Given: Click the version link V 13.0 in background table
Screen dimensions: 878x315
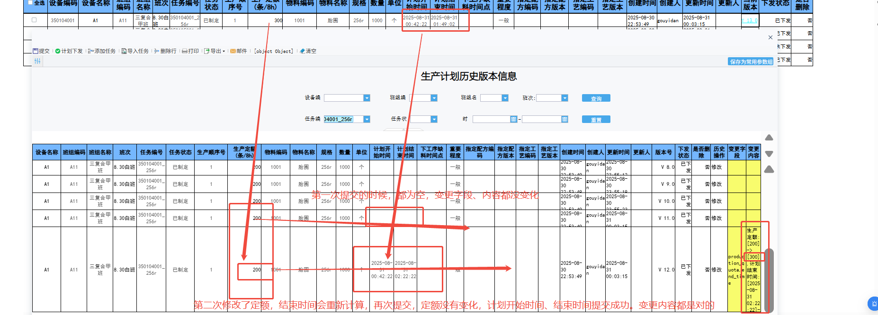Looking at the screenshot, I should 750,20.
